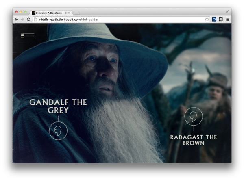Click Radagast the Brown head profile icon
Image resolution: width=244 pixels, height=180 pixels.
click(x=194, y=116)
